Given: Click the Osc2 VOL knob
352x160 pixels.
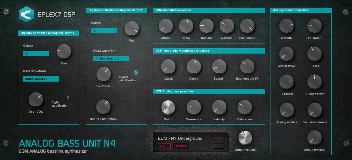Looking at the screenshot, I should pyautogui.click(x=104, y=74).
